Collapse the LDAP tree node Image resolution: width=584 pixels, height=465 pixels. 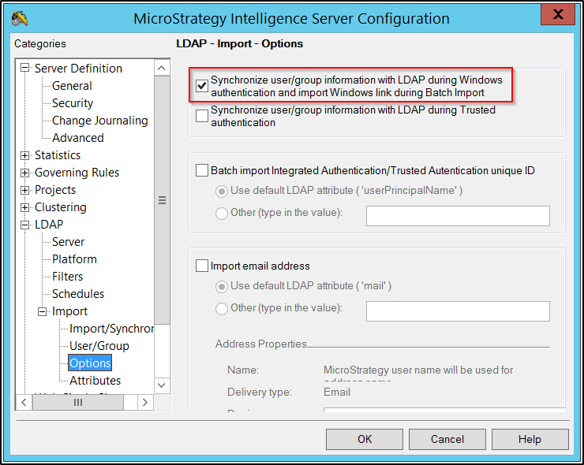coord(25,225)
